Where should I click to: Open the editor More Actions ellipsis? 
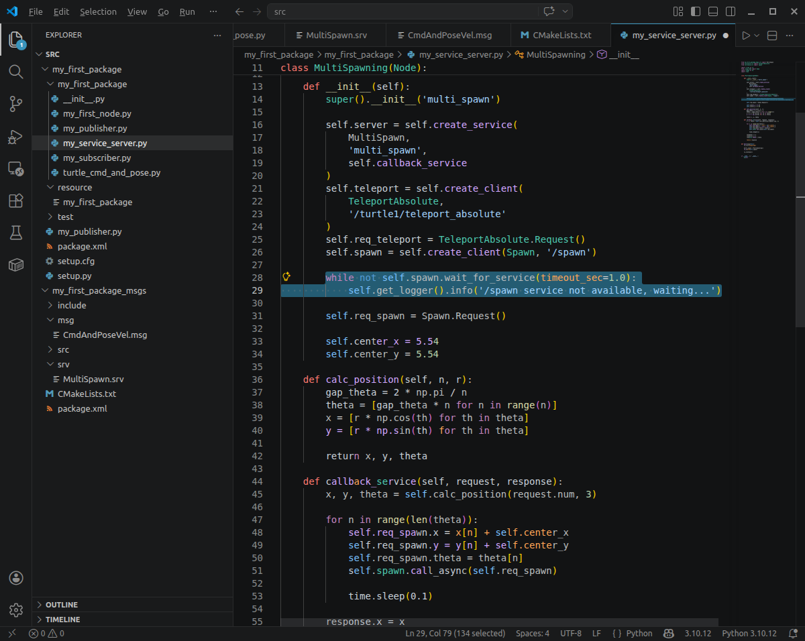click(792, 36)
